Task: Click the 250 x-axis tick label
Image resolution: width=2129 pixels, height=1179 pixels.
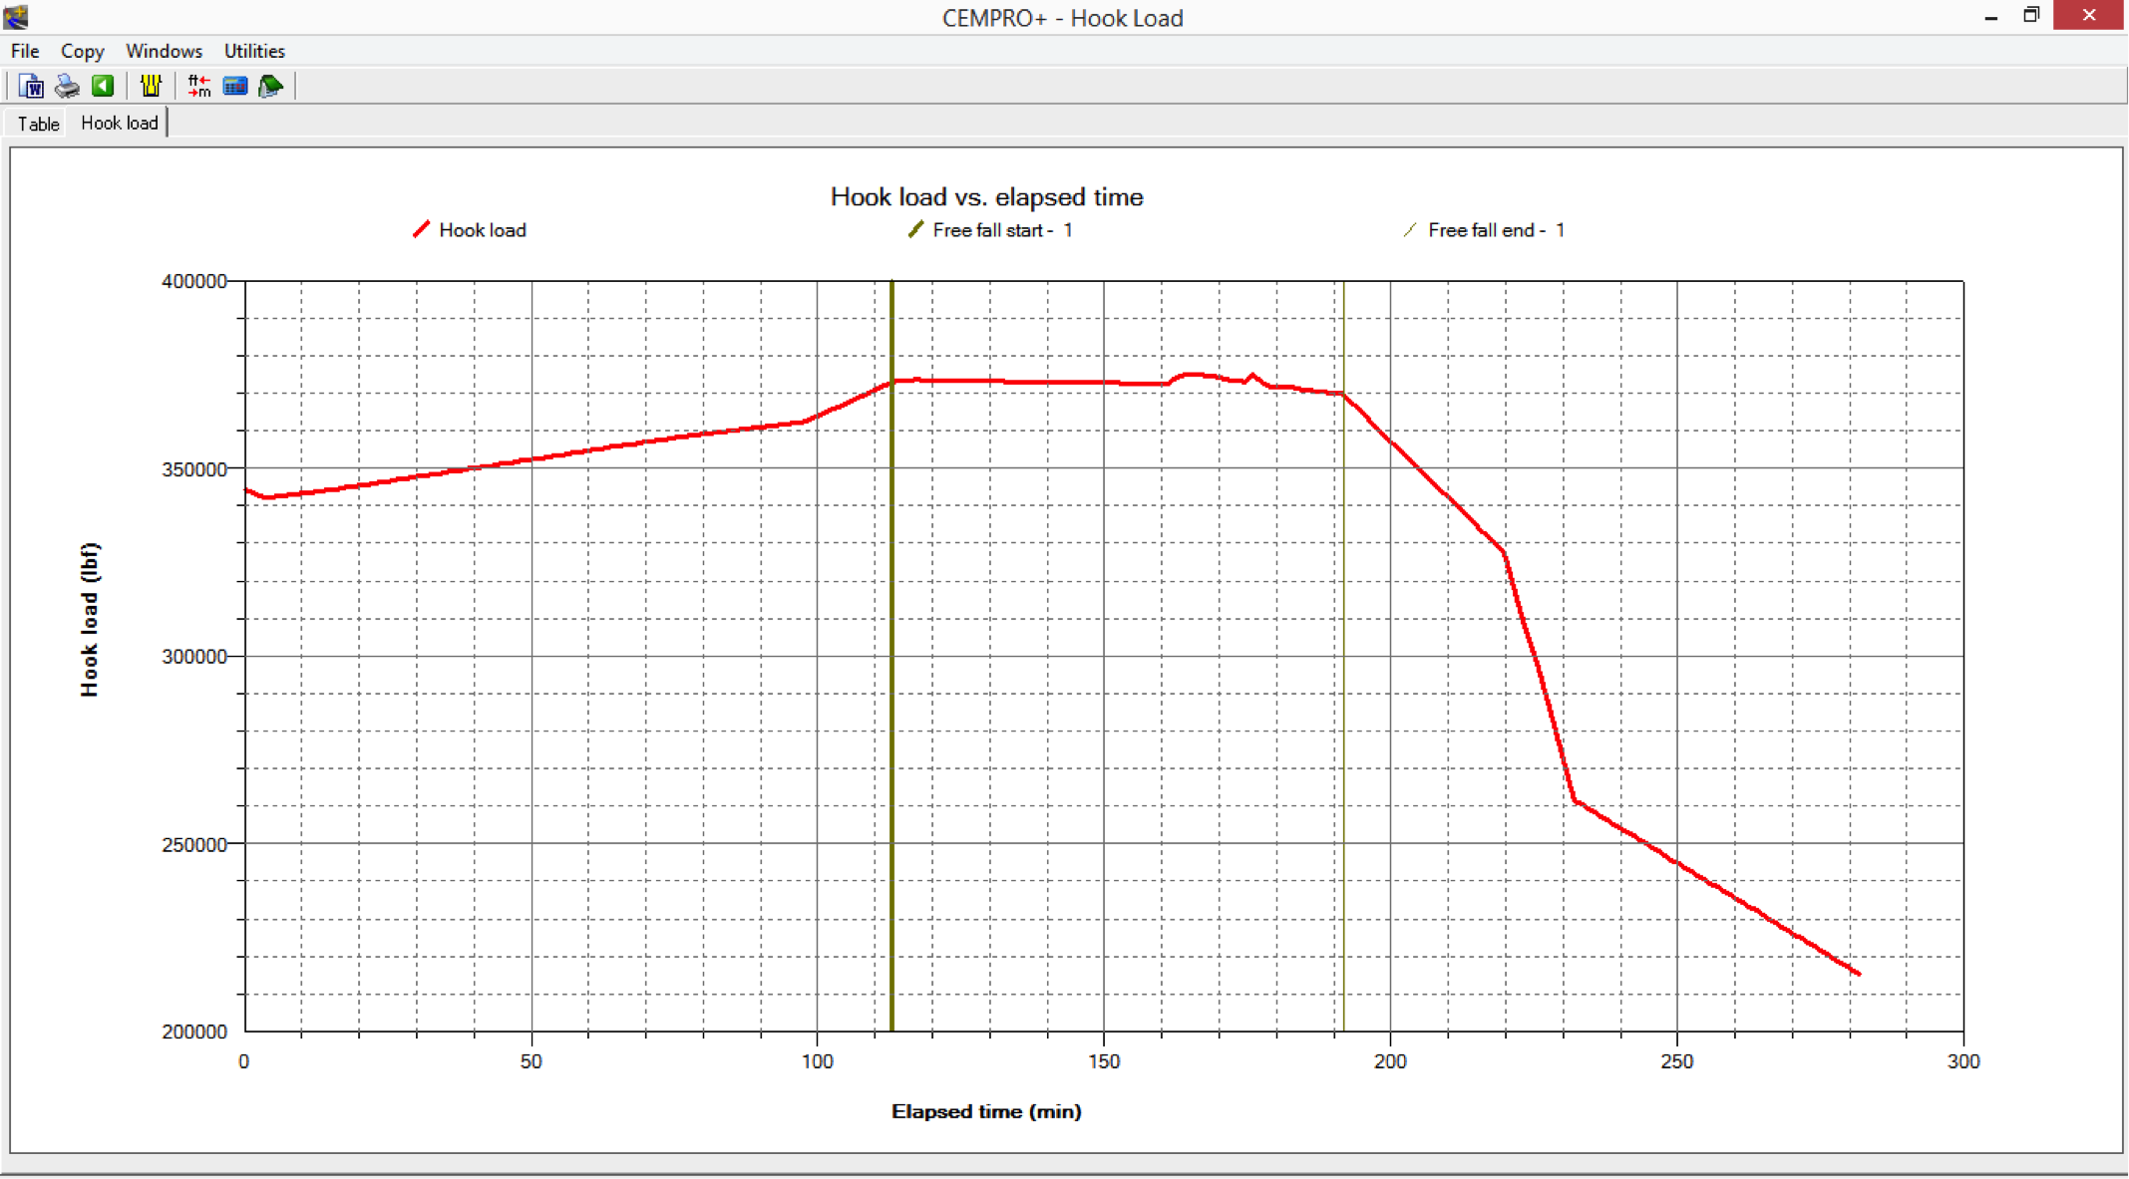Action: click(1677, 1061)
